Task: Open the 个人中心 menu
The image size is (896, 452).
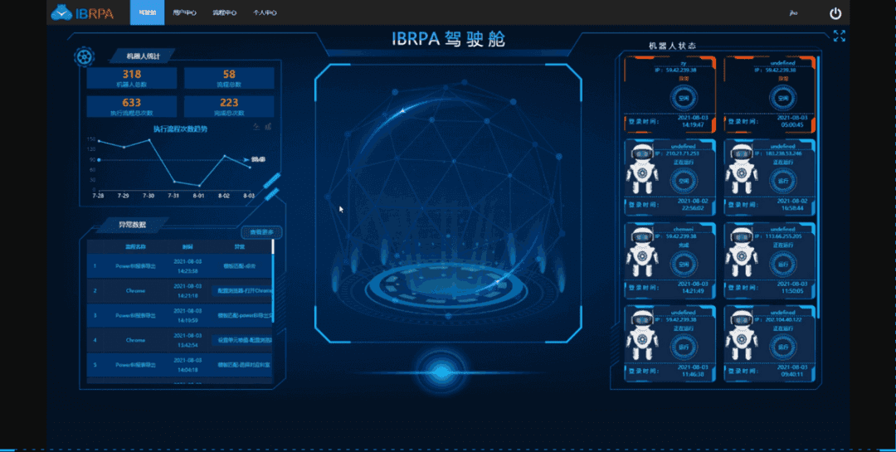Action: pos(265,12)
